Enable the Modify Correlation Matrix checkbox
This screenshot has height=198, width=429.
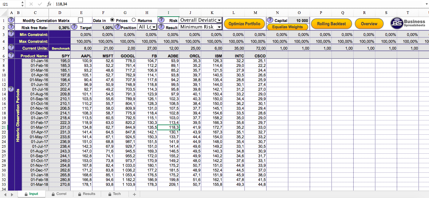coord(80,20)
